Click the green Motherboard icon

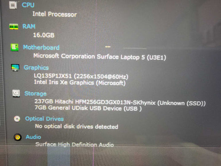(15, 48)
